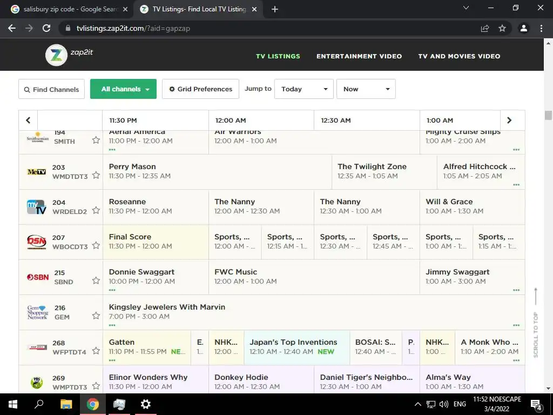Toggle favorite star for 204 WRDELD2
Image resolution: width=553 pixels, height=415 pixels.
click(96, 210)
